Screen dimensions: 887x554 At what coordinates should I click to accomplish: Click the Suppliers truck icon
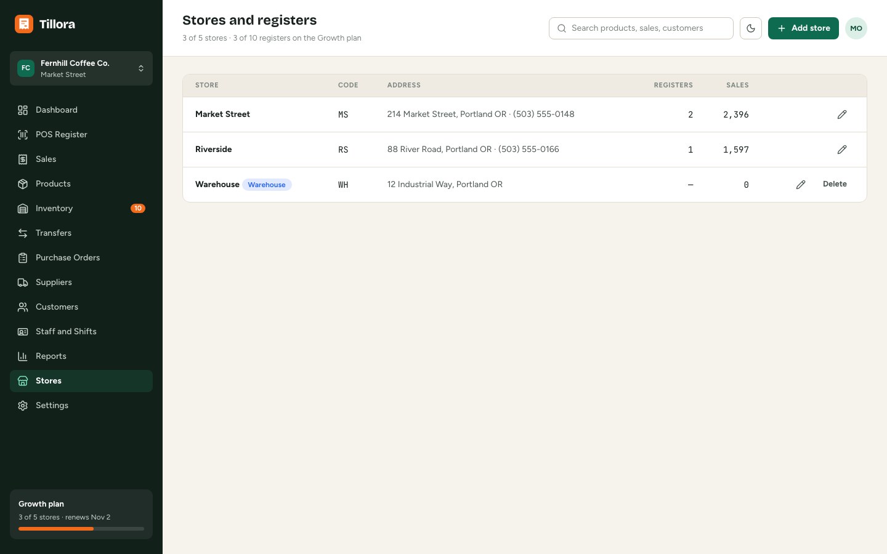coord(23,283)
